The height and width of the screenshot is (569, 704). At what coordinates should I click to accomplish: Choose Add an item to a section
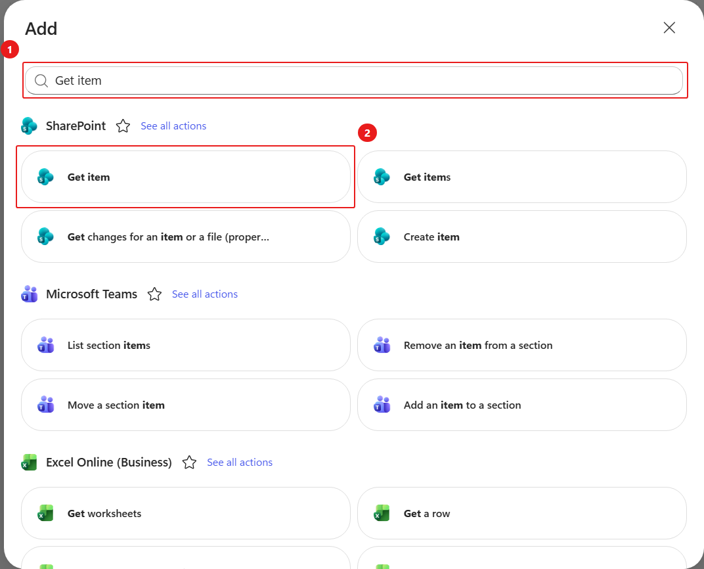[x=521, y=405]
